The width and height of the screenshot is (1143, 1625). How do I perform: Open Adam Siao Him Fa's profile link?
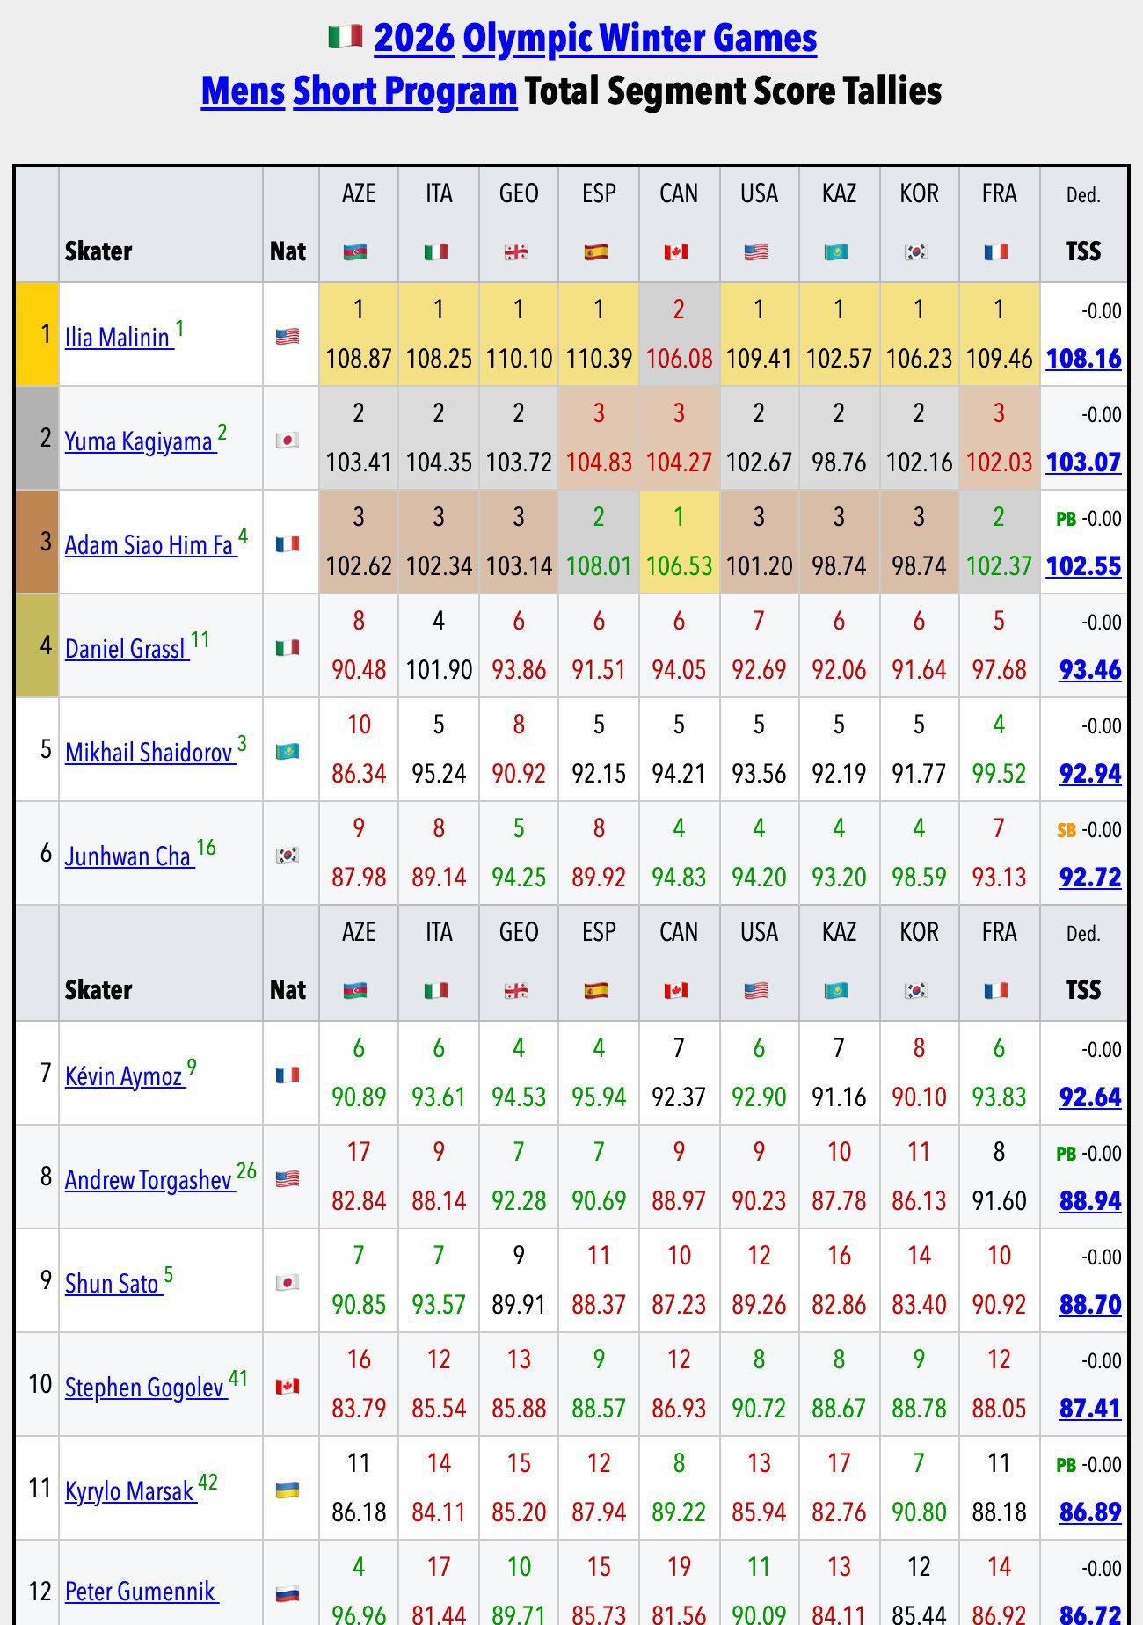coord(150,545)
